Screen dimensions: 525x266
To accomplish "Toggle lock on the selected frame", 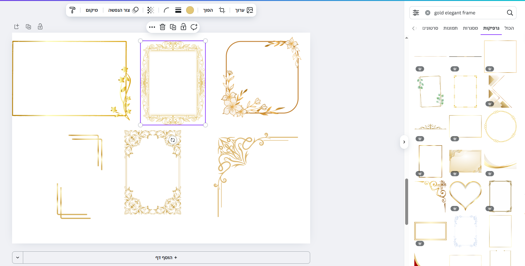I will coord(183,27).
